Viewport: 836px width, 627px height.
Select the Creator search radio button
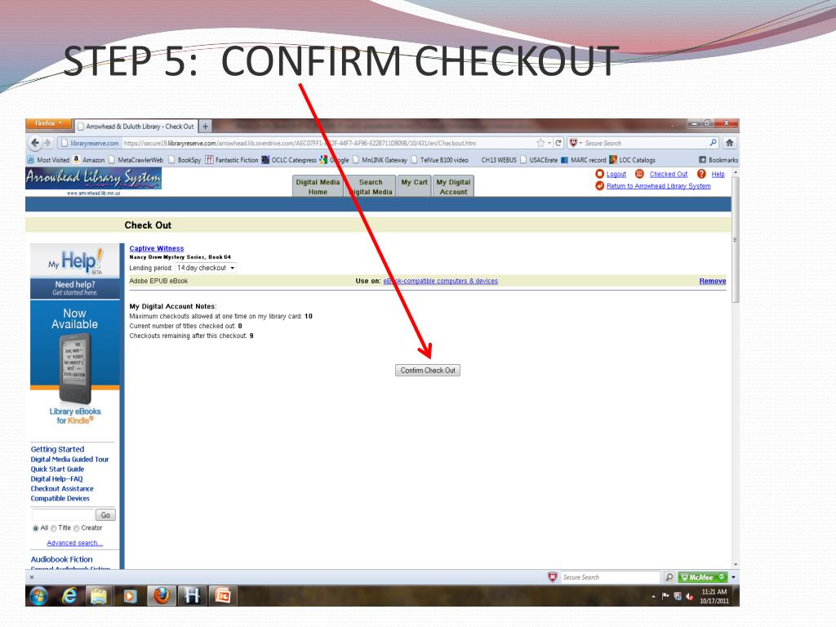[76, 528]
